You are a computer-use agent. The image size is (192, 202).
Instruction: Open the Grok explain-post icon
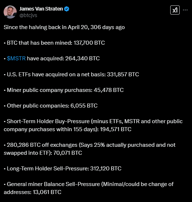(175, 10)
